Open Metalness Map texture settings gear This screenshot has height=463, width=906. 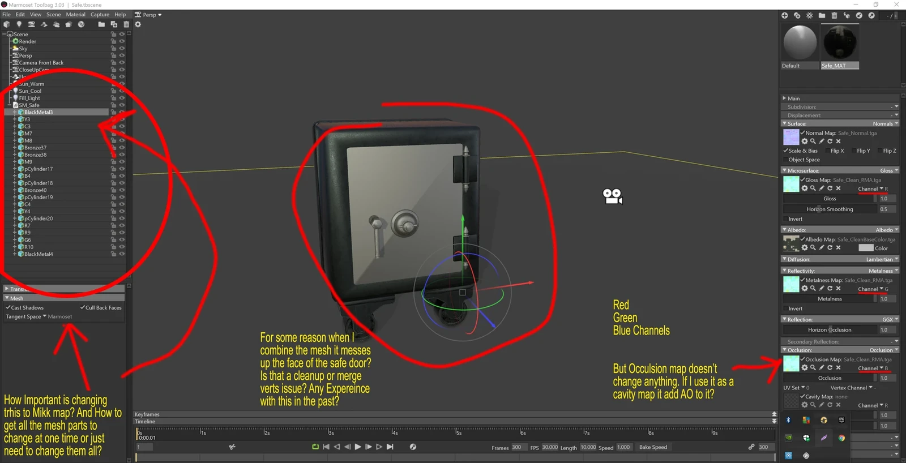805,289
